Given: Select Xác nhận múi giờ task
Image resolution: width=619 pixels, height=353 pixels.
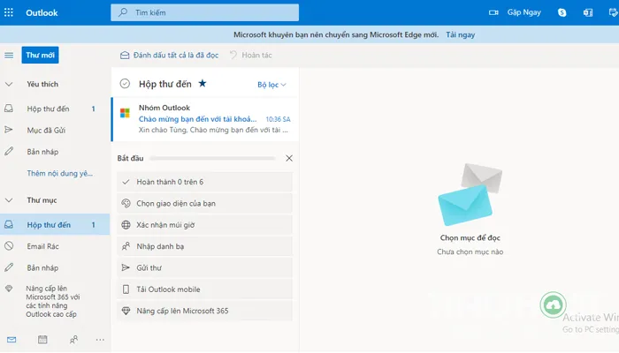Looking at the screenshot, I should [204, 225].
